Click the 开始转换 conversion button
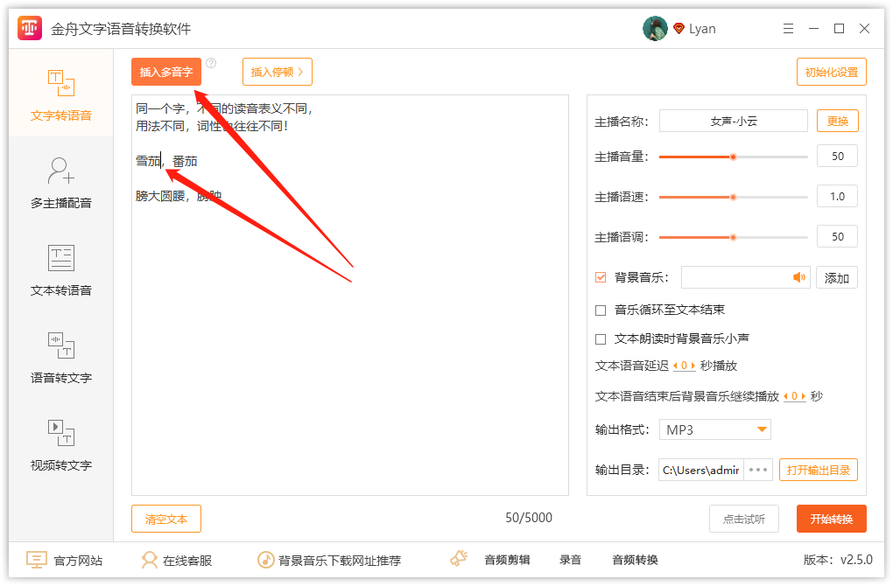The width and height of the screenshot is (893, 586). click(830, 519)
